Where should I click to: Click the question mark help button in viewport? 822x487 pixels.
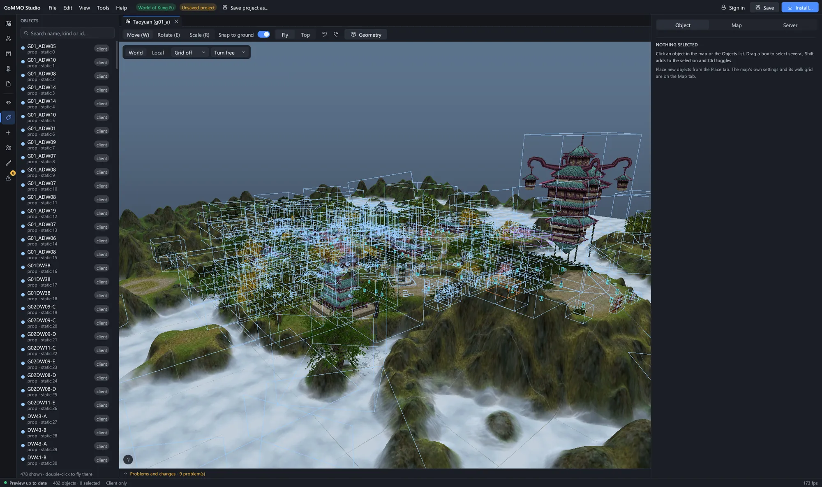coord(128,459)
